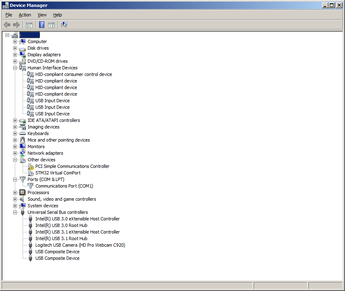Open the File menu
Screen dimensions: 345x291
tap(8, 15)
